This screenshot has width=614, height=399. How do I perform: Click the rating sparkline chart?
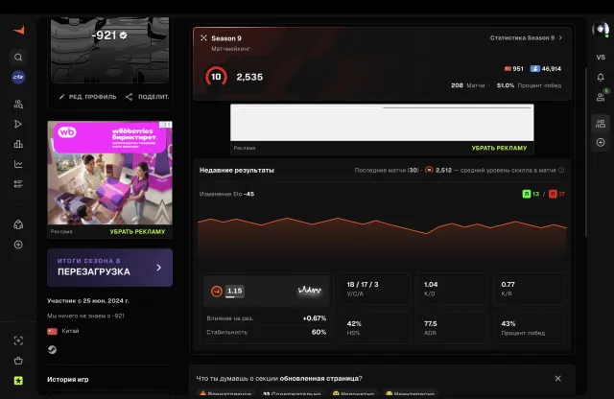tap(310, 291)
